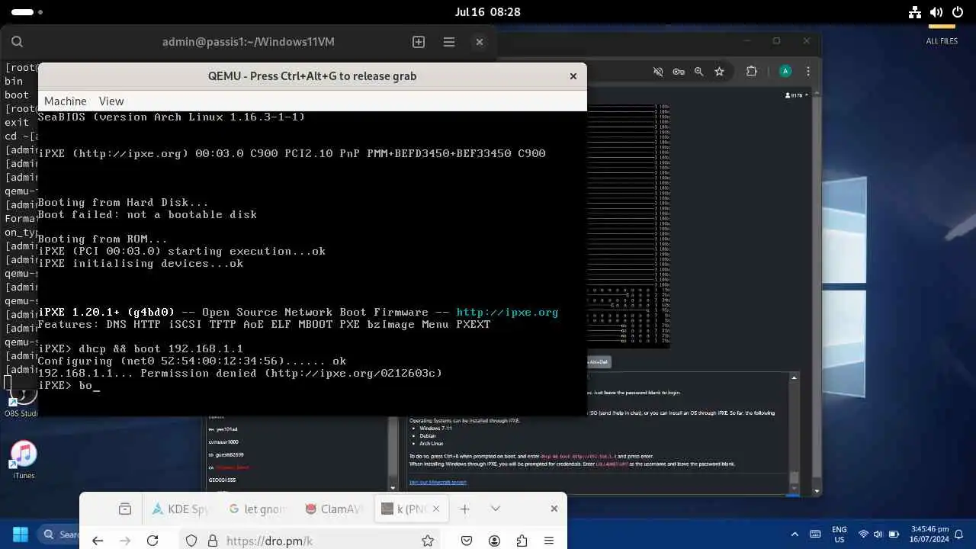Viewport: 976px width, 549px height.
Task: Close the 'k (PNG' Firefox tab
Action: (x=437, y=509)
